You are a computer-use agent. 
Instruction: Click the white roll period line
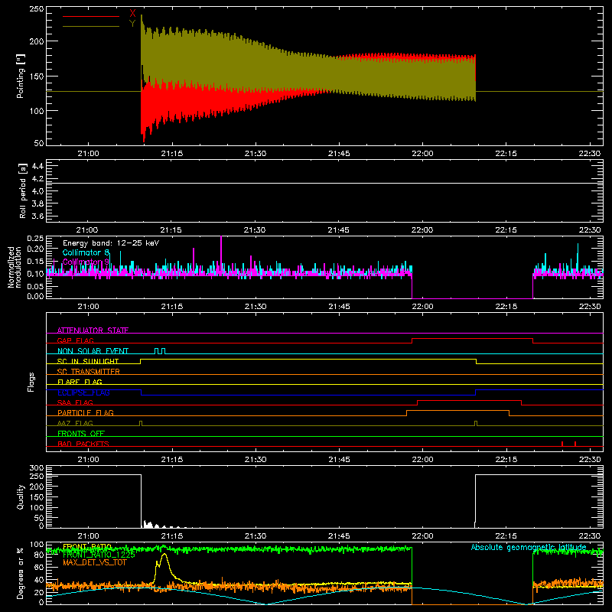pyautogui.click(x=324, y=183)
